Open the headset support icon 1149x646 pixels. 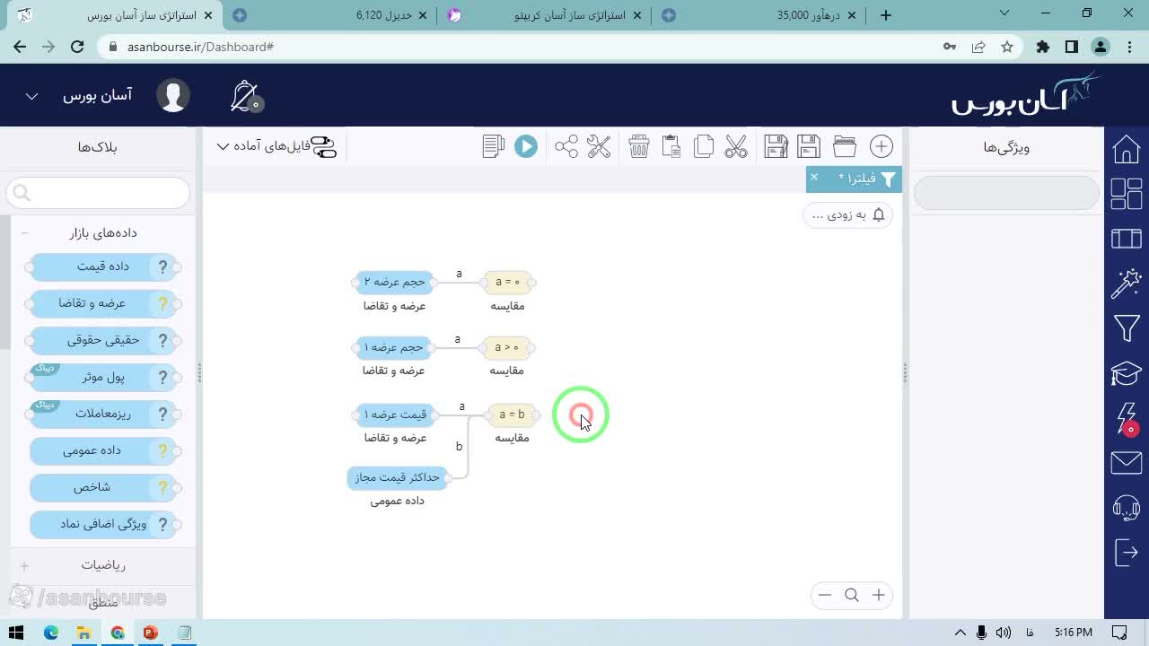pyautogui.click(x=1127, y=508)
